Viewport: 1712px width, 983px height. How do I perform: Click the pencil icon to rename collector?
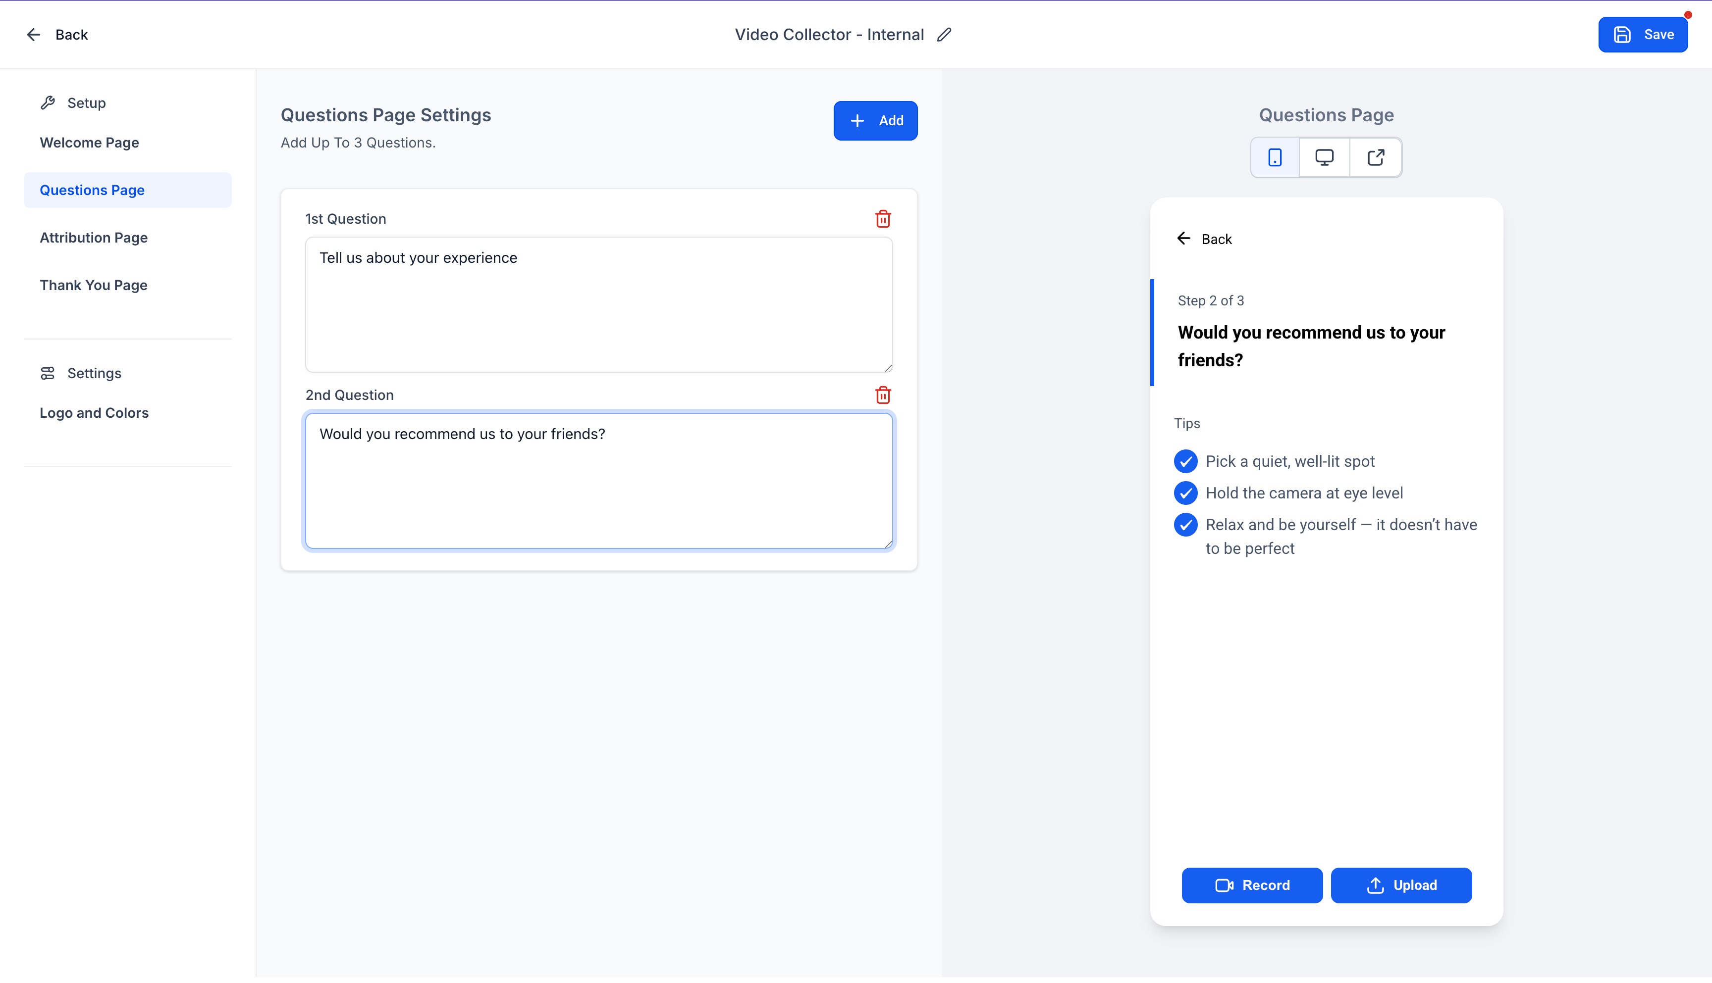pyautogui.click(x=945, y=35)
